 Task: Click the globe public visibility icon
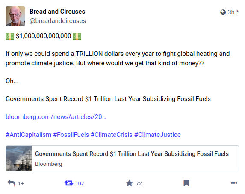223,12
